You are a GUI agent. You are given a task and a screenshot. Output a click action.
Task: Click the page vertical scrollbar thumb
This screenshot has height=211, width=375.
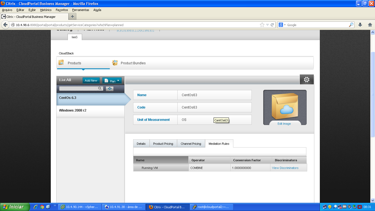373,94
